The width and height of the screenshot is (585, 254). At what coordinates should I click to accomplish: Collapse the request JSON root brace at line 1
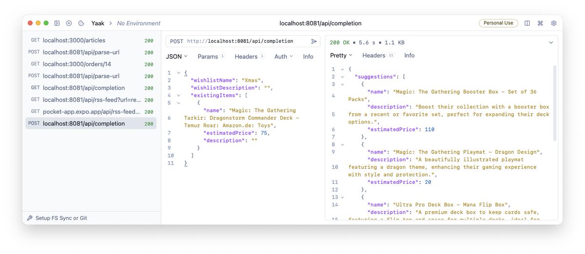coord(178,73)
